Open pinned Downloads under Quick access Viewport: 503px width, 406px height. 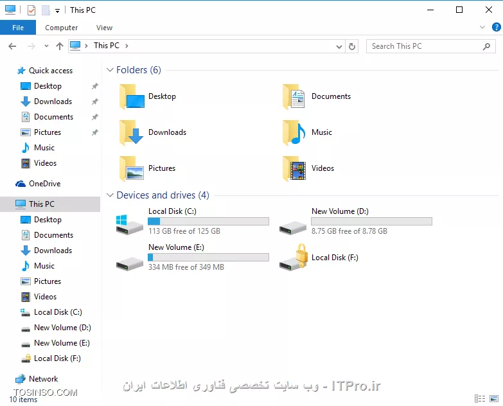point(53,101)
